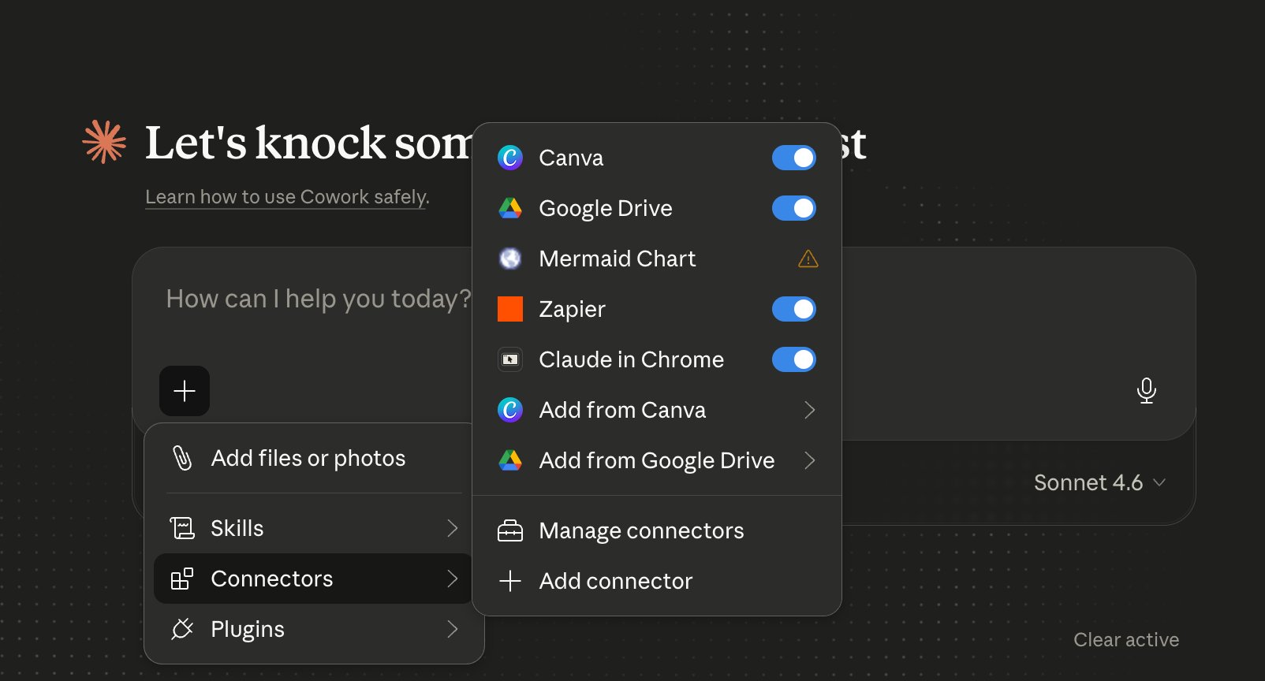Expand the Add from Google Drive submenu

click(x=657, y=460)
